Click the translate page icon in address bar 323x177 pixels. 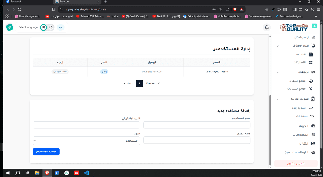point(221,9)
